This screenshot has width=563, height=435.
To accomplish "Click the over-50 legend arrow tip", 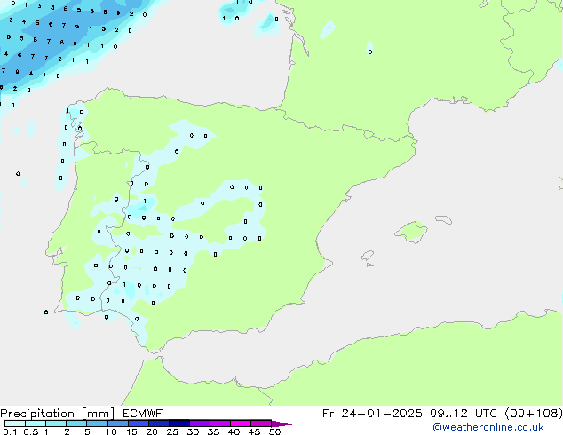I will (281, 423).
